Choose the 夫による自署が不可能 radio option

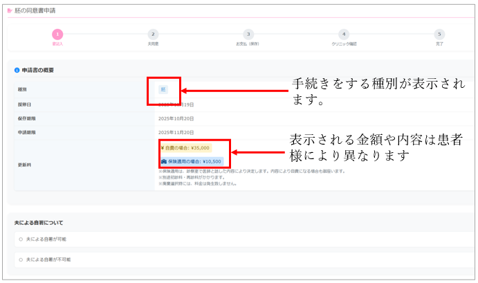pyautogui.click(x=21, y=260)
